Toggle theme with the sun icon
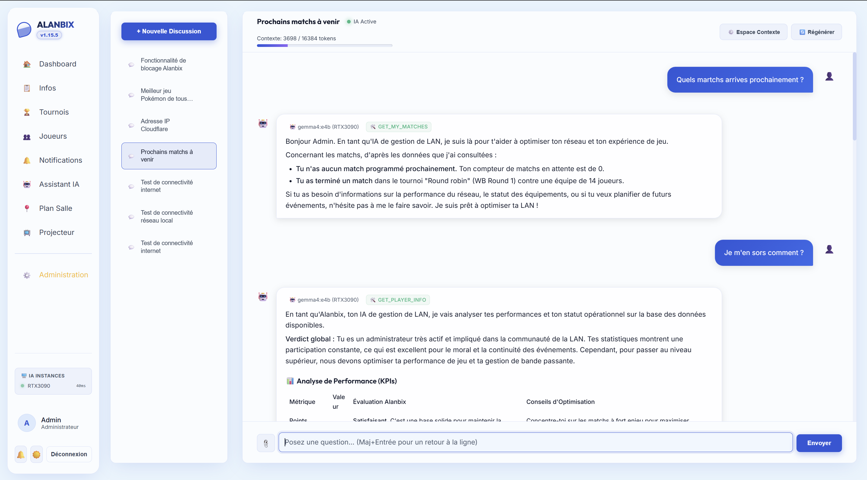867x480 pixels. [36, 454]
